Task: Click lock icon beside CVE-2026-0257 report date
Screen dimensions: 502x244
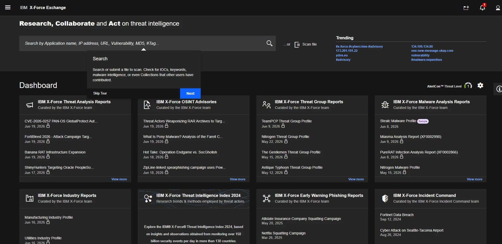Action: [x=48, y=126]
